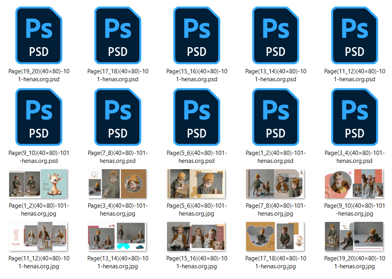Click filename Page(1_2)(40×80)-101-henas.org.psd

(x=276, y=157)
